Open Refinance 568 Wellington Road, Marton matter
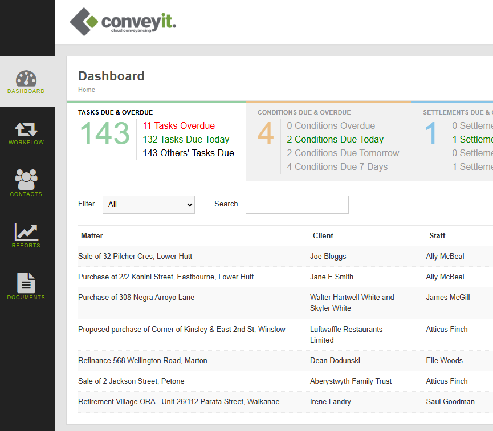Screen dimensions: 493x431 142,360
